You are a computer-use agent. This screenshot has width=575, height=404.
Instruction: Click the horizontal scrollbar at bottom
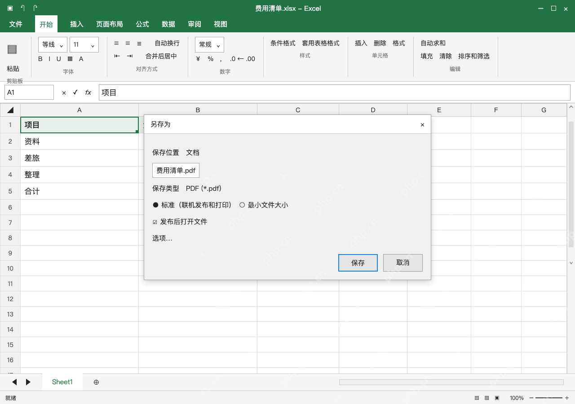451,382
